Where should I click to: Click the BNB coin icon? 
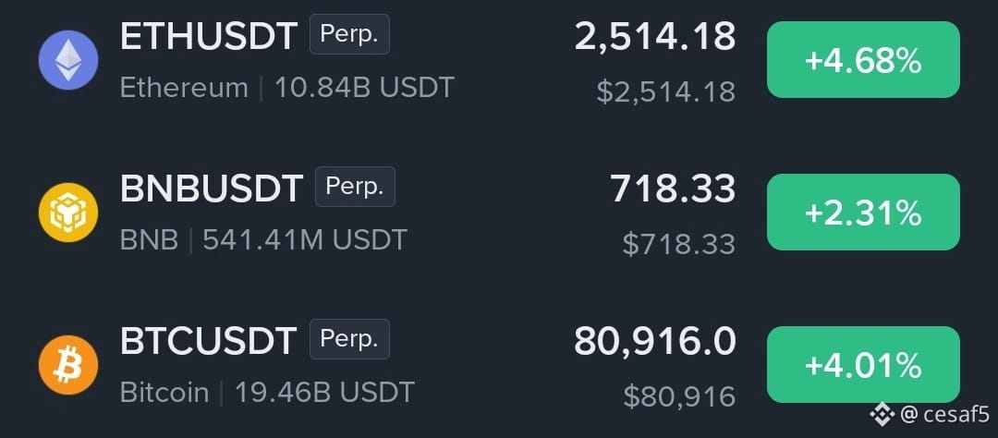coord(68,213)
